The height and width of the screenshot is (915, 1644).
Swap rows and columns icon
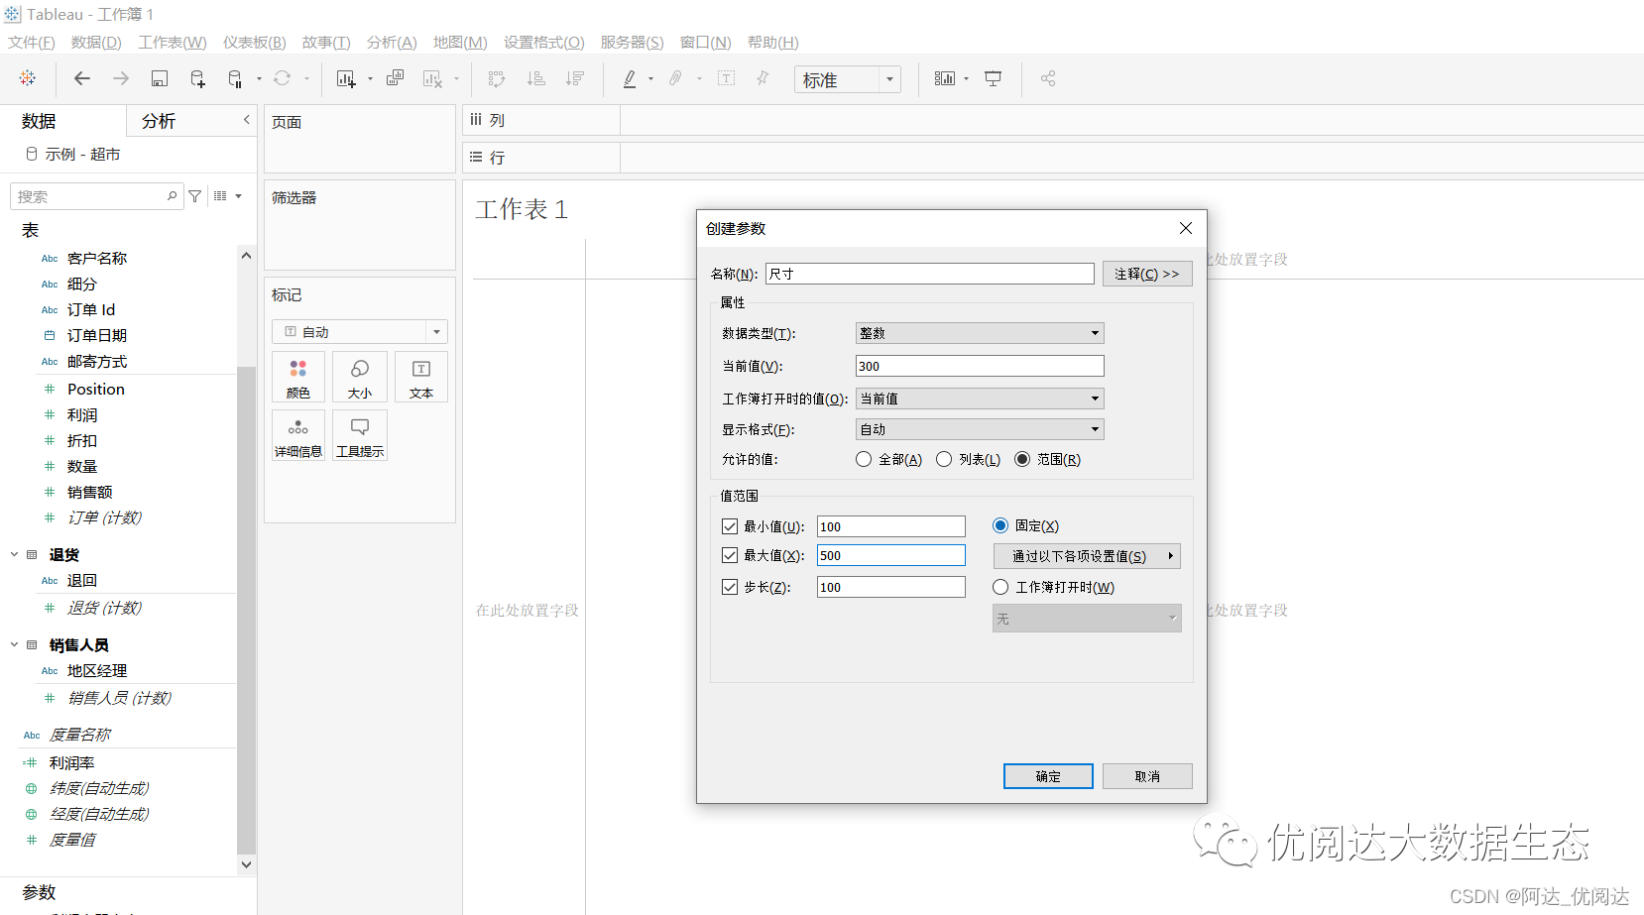[x=497, y=78]
